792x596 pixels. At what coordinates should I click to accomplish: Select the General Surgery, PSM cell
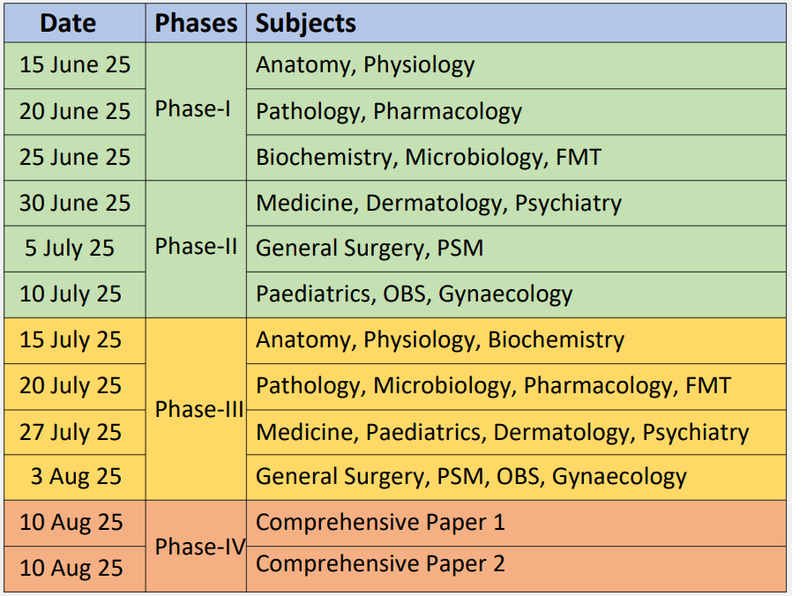370,249
